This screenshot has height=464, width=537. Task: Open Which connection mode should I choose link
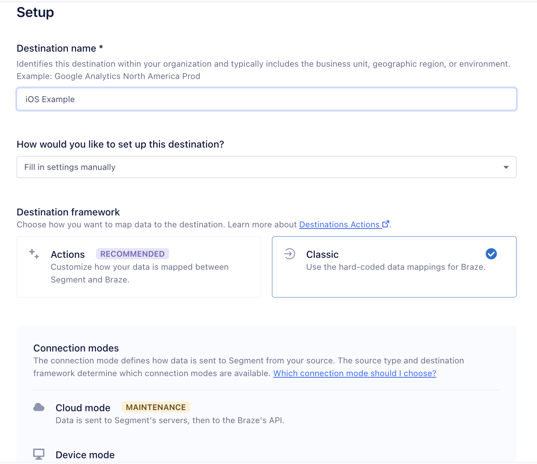[x=355, y=373]
